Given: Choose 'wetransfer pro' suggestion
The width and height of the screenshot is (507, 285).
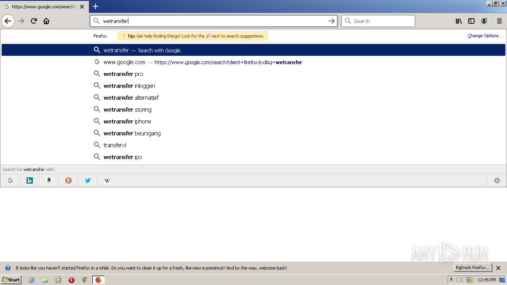Looking at the screenshot, I should click(253, 74).
